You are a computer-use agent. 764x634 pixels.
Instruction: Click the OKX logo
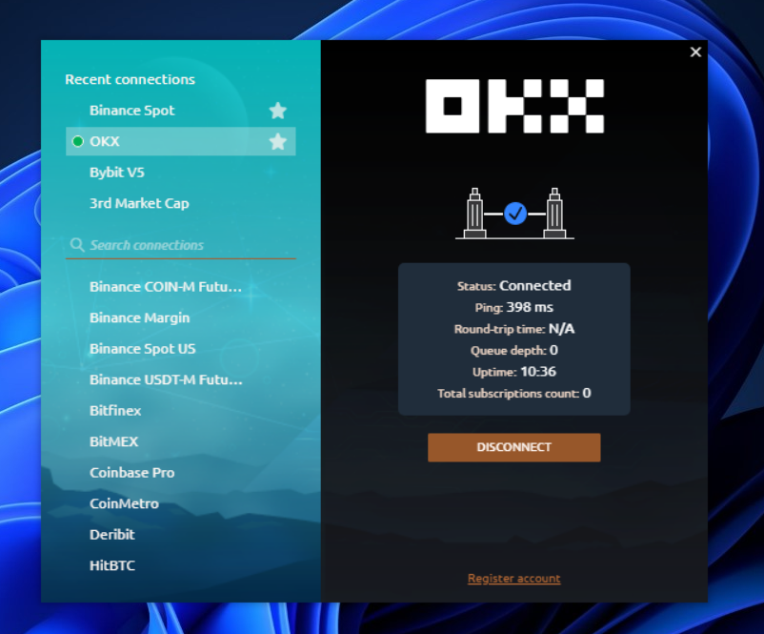click(x=514, y=106)
